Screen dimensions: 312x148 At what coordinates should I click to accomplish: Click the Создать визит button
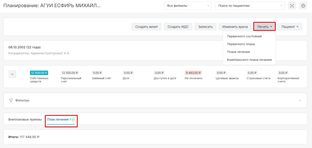point(147,27)
